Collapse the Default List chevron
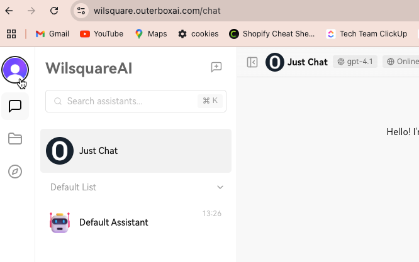This screenshot has width=419, height=262. tap(220, 187)
